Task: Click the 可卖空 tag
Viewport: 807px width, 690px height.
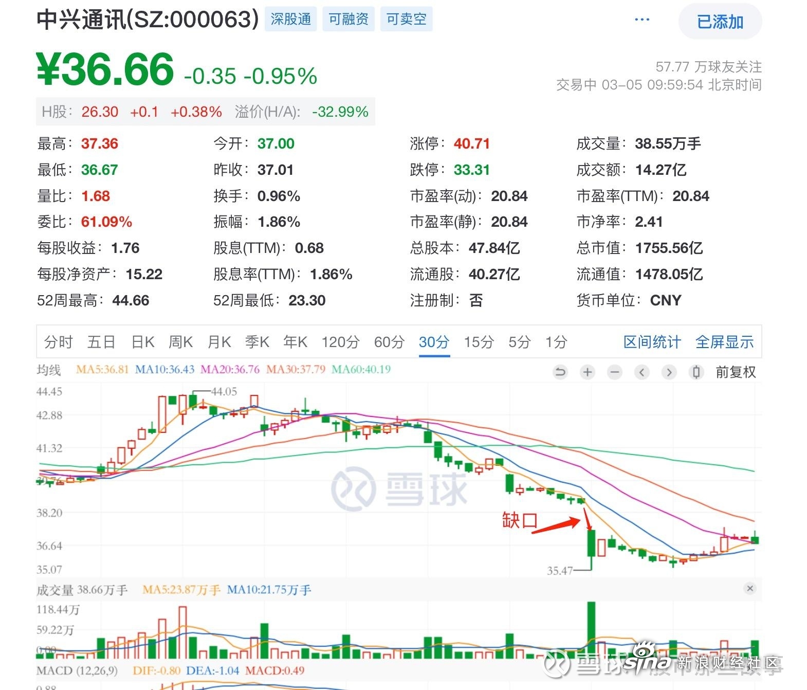Action: point(406,20)
